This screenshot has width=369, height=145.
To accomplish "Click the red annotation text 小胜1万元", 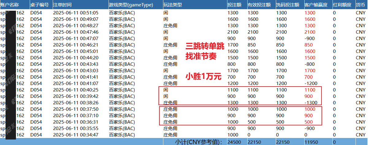I will click(x=204, y=77).
